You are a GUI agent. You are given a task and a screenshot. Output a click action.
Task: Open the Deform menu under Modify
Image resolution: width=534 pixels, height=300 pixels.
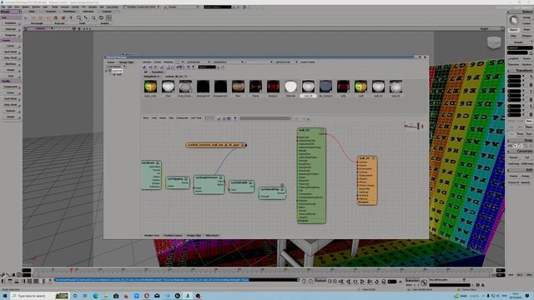[11, 111]
